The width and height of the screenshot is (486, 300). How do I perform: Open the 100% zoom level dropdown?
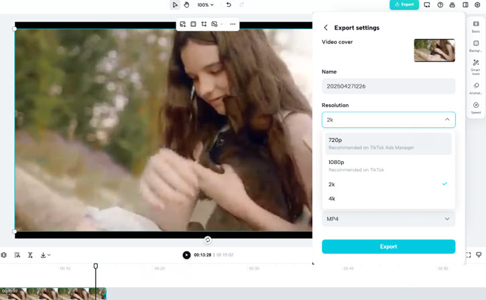point(206,5)
